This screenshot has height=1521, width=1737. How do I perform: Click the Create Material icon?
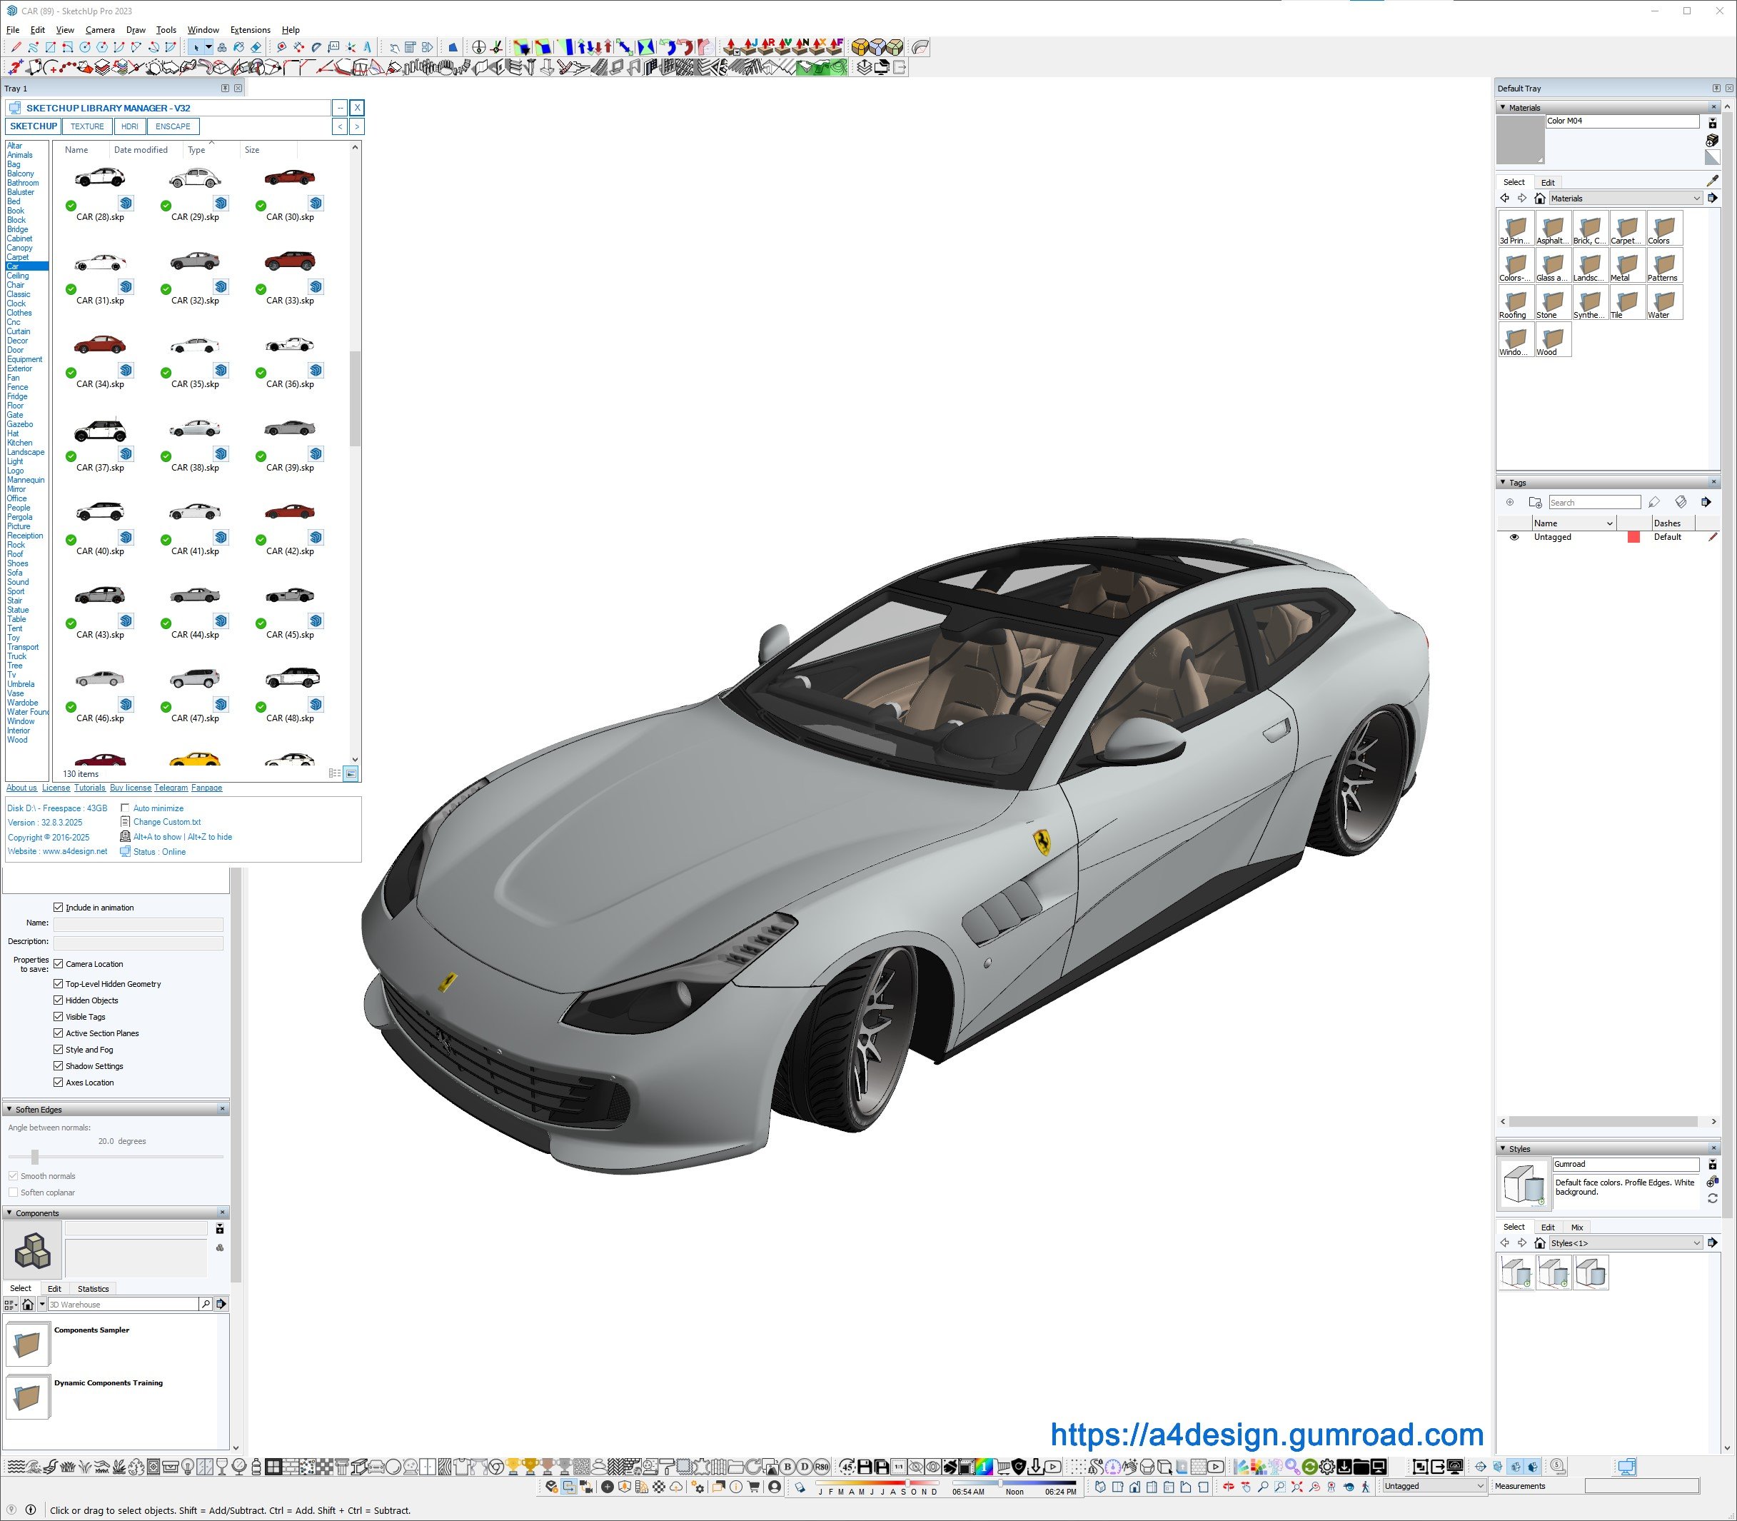click(x=1711, y=140)
